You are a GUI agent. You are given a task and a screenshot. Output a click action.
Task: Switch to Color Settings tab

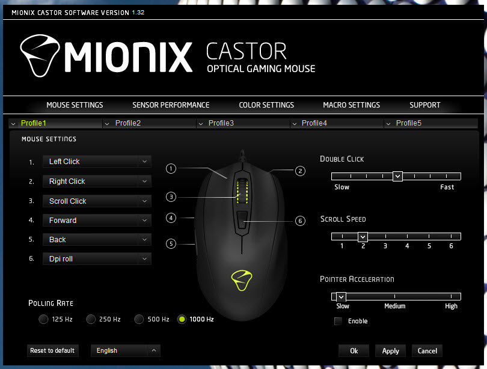click(x=266, y=105)
